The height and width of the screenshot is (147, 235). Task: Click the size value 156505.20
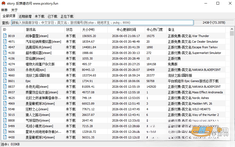[89, 36]
